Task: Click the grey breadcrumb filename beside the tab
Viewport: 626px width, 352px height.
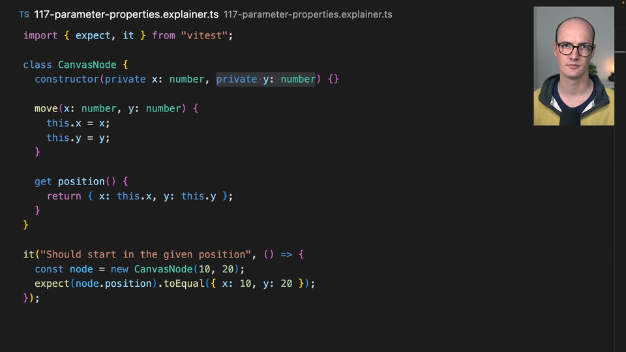Action: 308,14
